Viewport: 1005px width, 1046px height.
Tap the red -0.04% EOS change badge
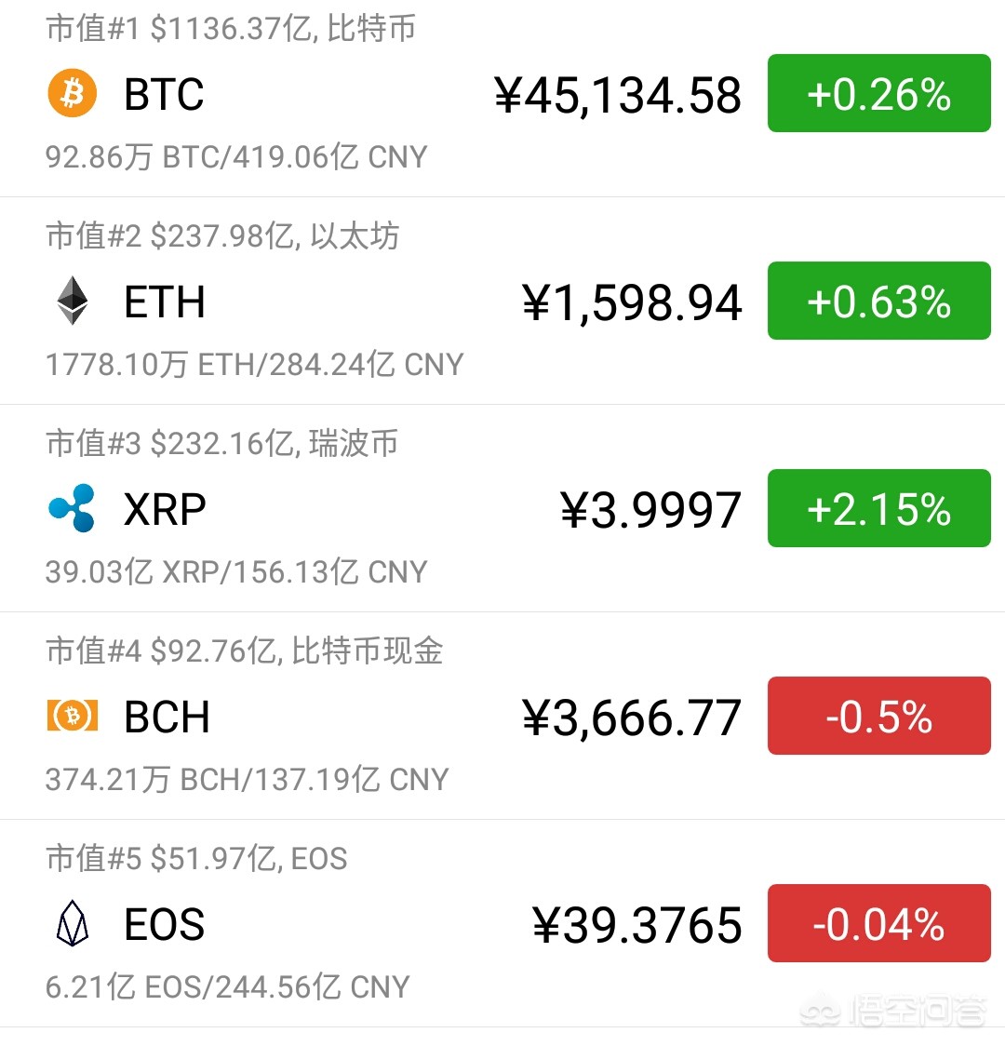point(879,923)
